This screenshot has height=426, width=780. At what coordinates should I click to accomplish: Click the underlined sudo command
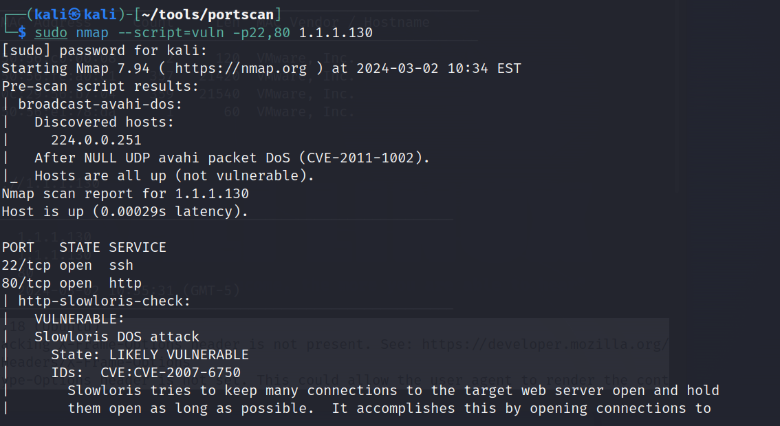pyautogui.click(x=51, y=33)
